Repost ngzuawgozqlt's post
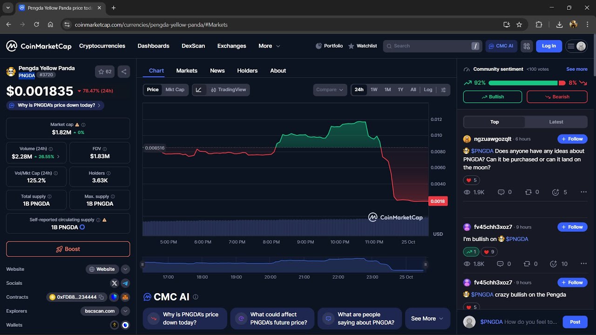The width and height of the screenshot is (596, 335). (532, 192)
